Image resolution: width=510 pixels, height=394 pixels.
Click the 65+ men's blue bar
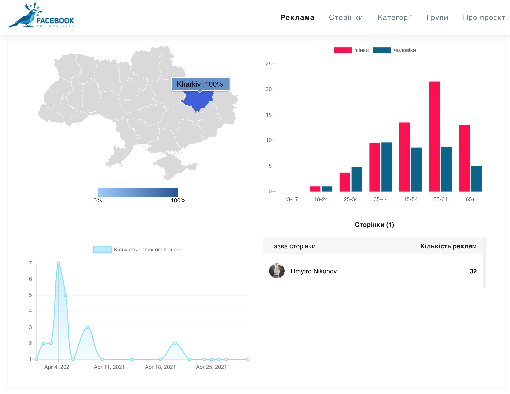[476, 179]
